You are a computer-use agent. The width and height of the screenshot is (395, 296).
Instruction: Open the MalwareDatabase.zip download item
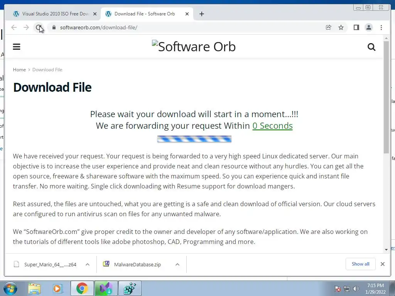click(132, 264)
